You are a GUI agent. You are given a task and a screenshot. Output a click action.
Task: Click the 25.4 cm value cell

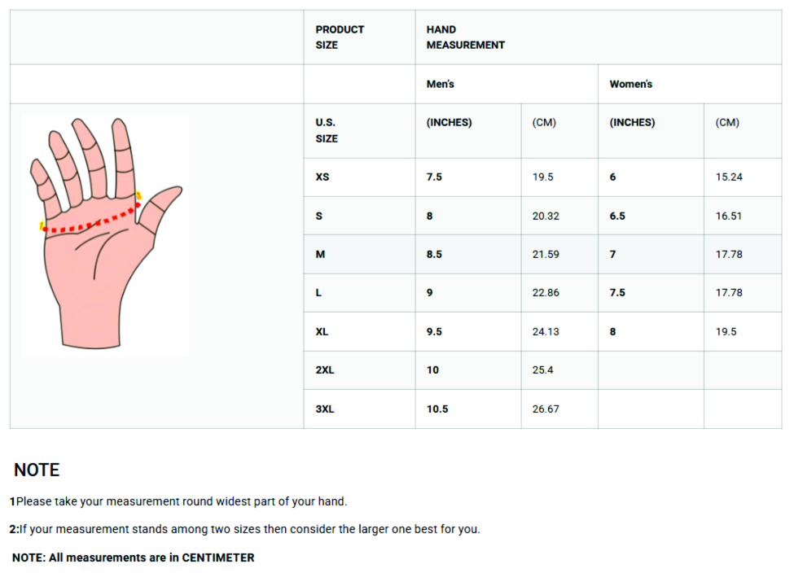coord(543,370)
